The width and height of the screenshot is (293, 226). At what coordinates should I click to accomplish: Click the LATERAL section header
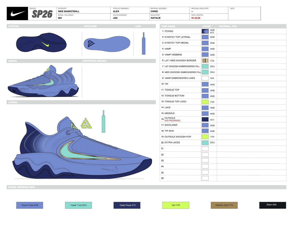(x=13, y=102)
